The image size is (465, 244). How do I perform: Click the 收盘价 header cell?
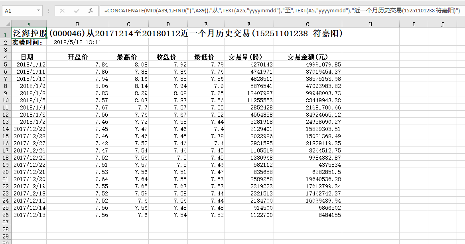coord(167,57)
